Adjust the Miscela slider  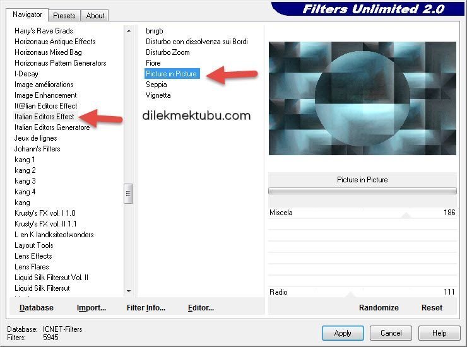(x=406, y=215)
